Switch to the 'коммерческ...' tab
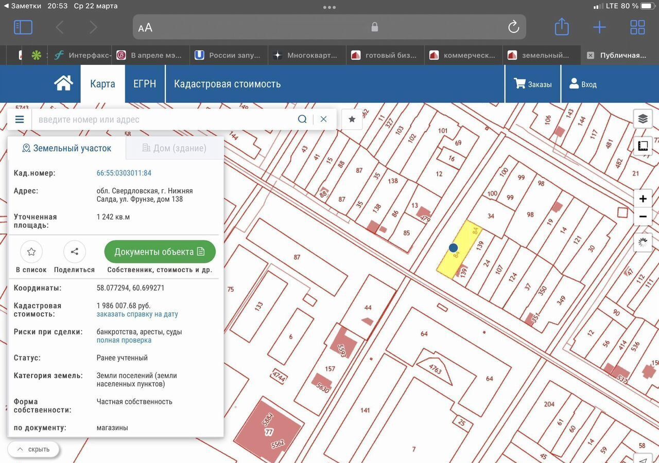Image resolution: width=659 pixels, height=463 pixels. click(463, 55)
